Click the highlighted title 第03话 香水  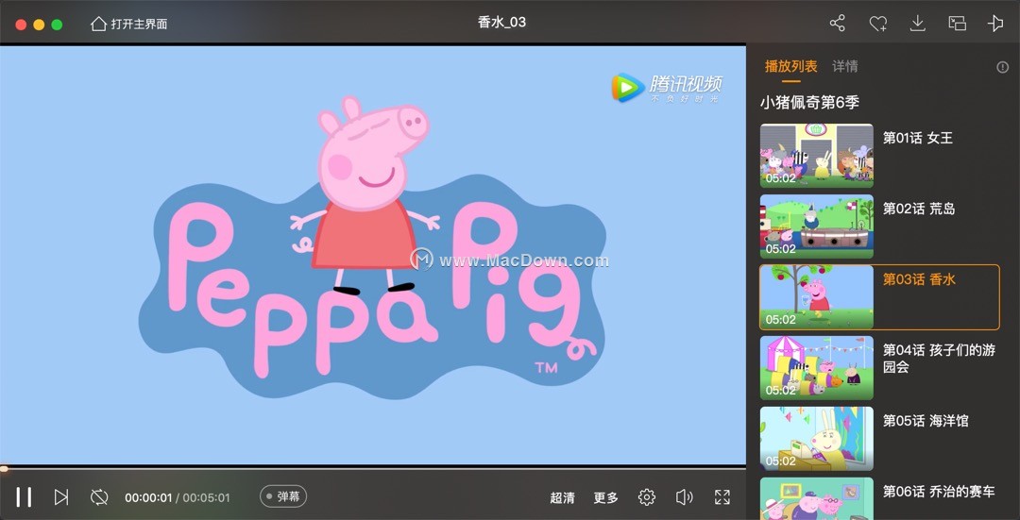(x=919, y=279)
